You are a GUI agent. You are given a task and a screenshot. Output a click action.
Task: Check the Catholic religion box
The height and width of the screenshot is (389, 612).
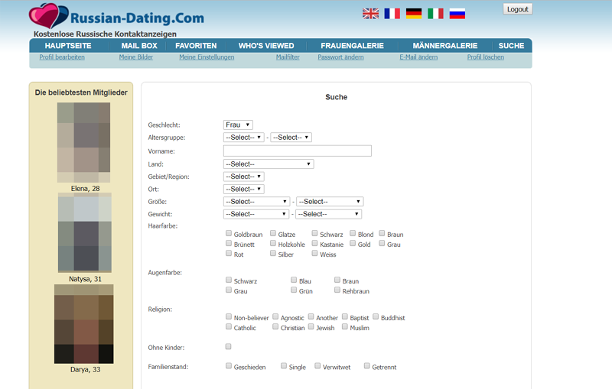pyautogui.click(x=229, y=326)
